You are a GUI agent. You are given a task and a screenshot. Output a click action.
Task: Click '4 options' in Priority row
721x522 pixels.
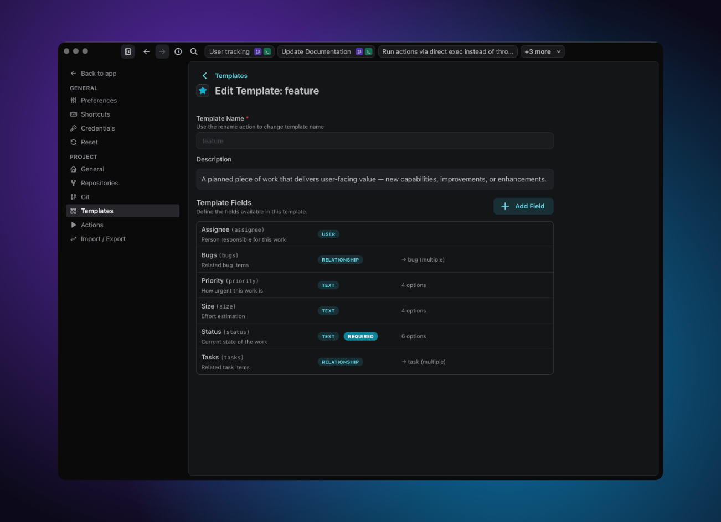(x=414, y=285)
